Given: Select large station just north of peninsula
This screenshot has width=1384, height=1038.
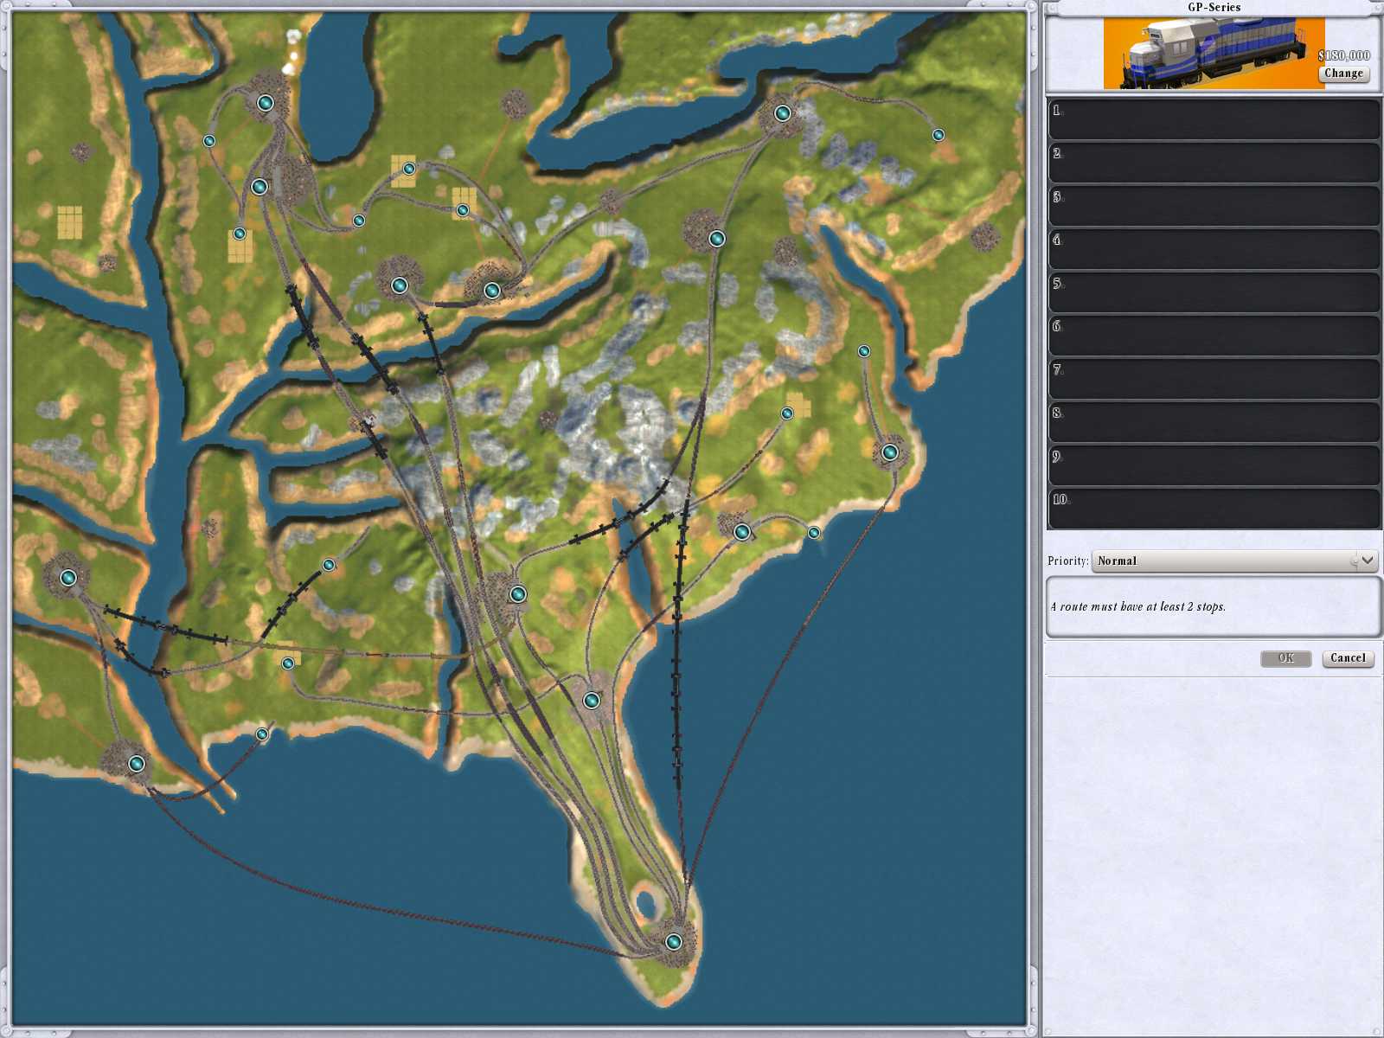Looking at the screenshot, I should 592,700.
